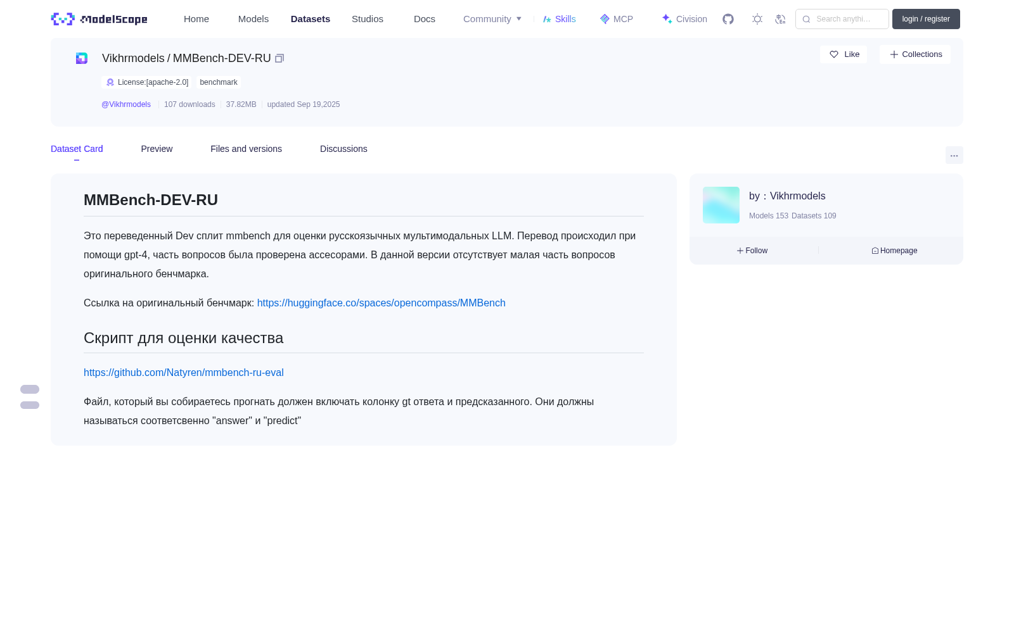The height and width of the screenshot is (633, 1014).
Task: Click the benchmark tag
Action: (x=219, y=82)
